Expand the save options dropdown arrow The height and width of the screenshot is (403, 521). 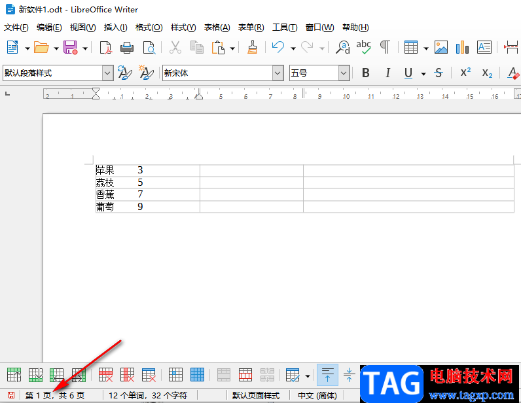pyautogui.click(x=85, y=49)
